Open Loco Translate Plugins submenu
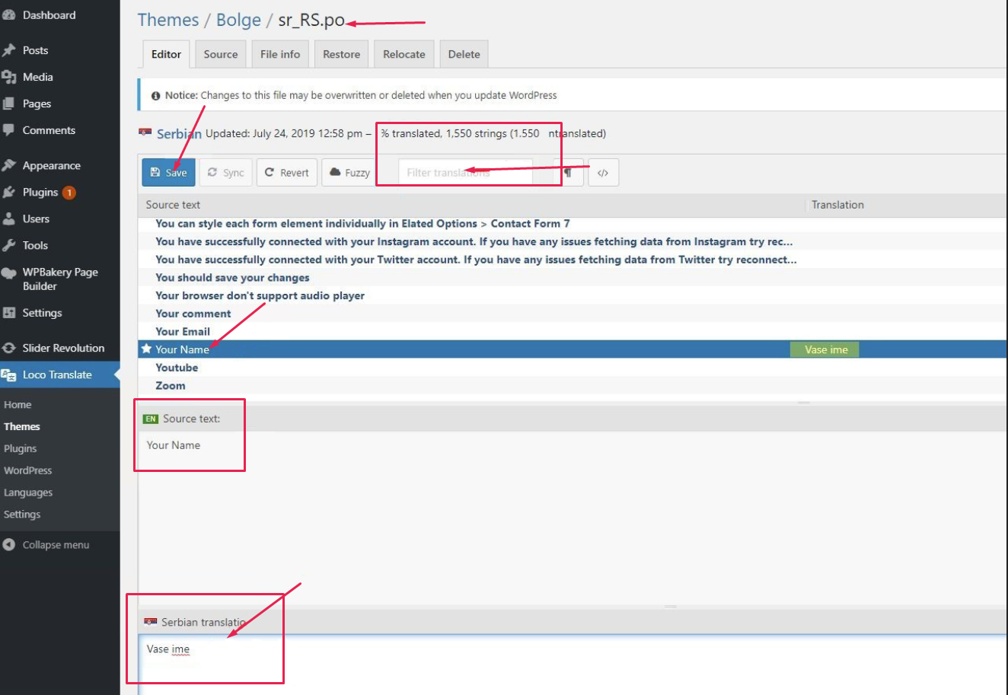The width and height of the screenshot is (1008, 695). click(21, 449)
